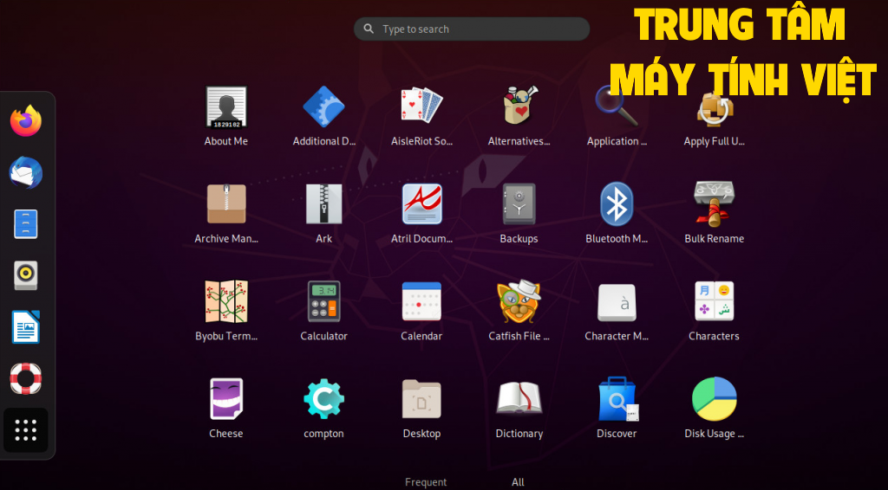Launch the Calculator application
888x490 pixels.
(323, 302)
